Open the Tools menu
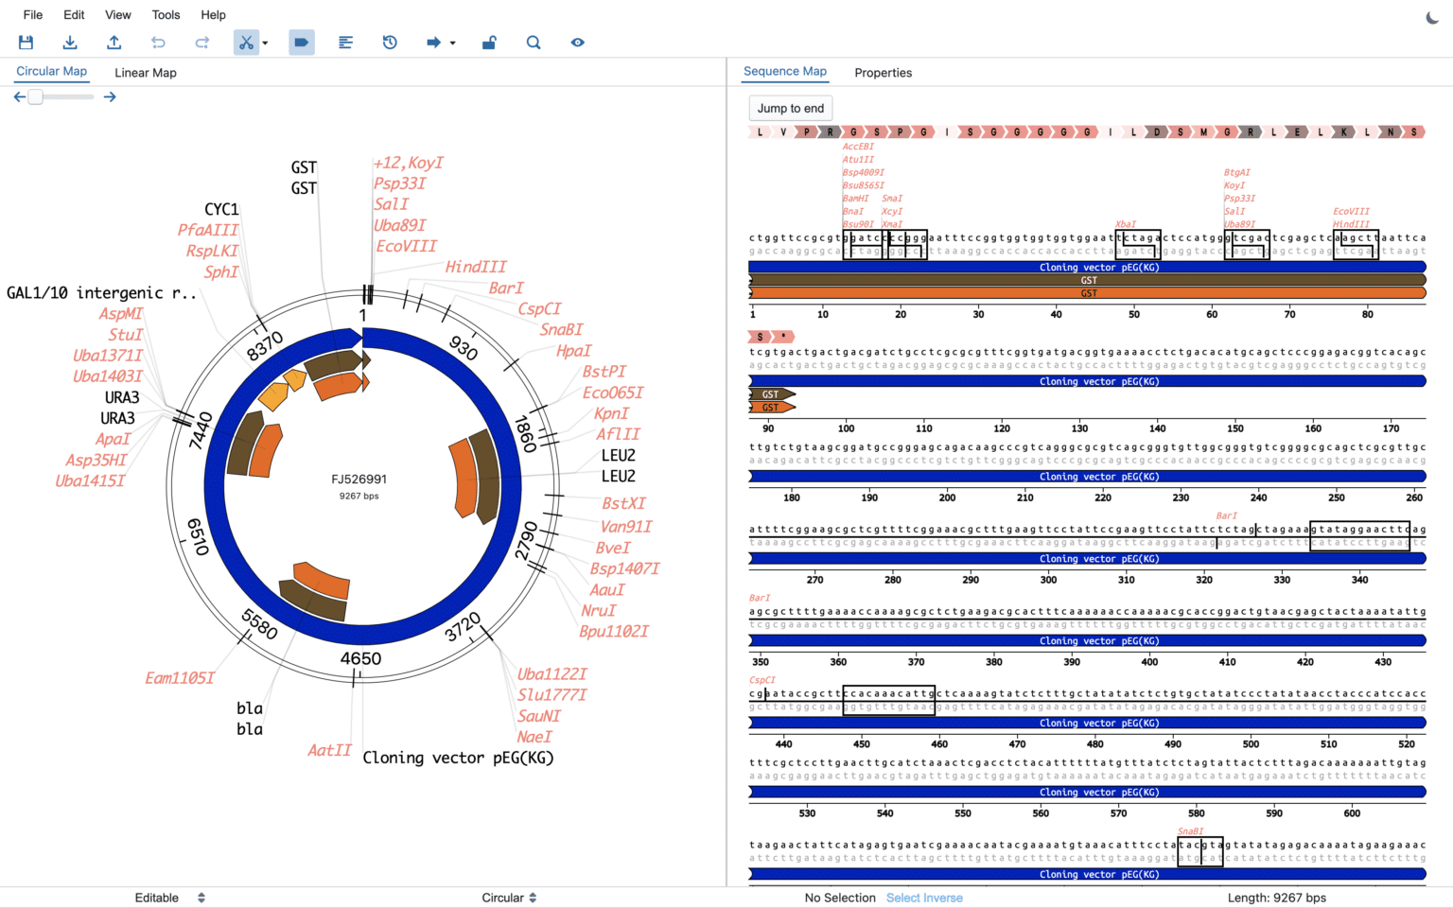 (x=166, y=14)
